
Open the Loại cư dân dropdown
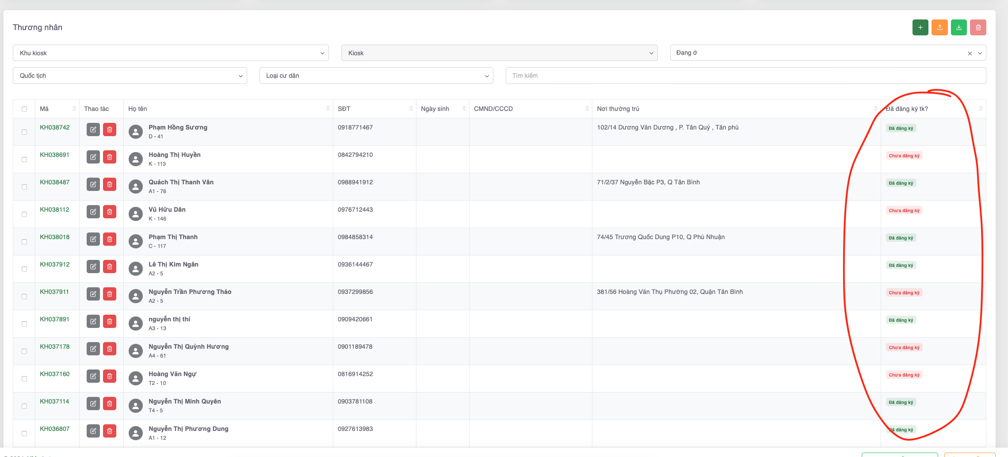[376, 76]
